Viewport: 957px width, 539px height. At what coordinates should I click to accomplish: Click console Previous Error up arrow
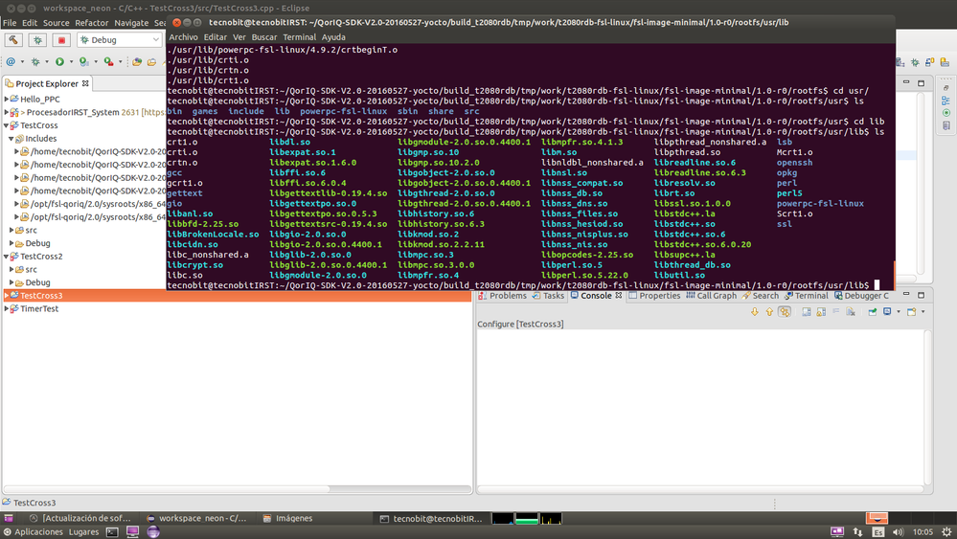point(769,311)
